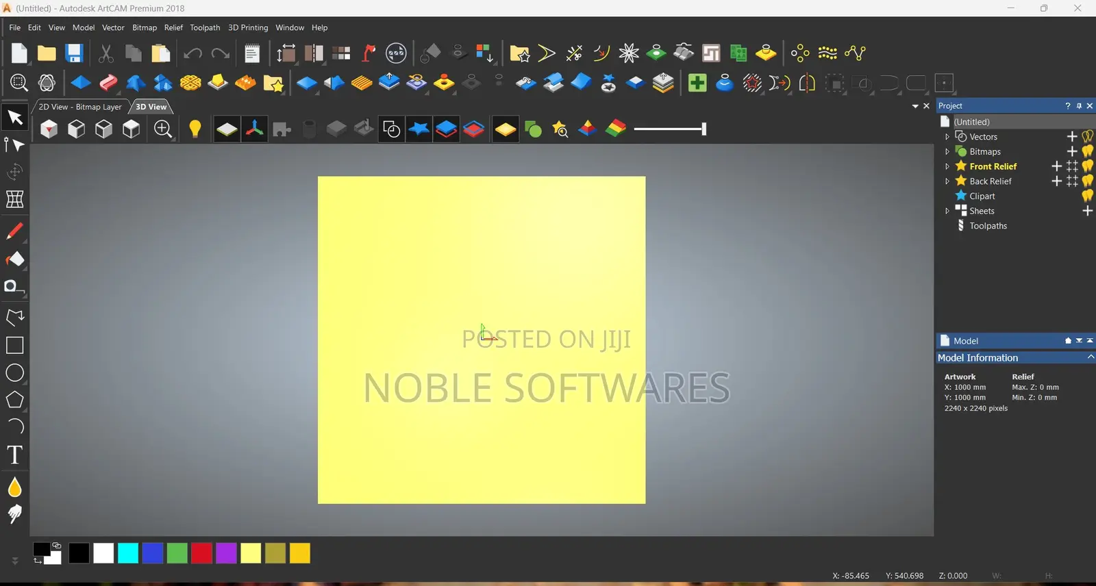Select the (Untitled) project root item

pyautogui.click(x=971, y=122)
